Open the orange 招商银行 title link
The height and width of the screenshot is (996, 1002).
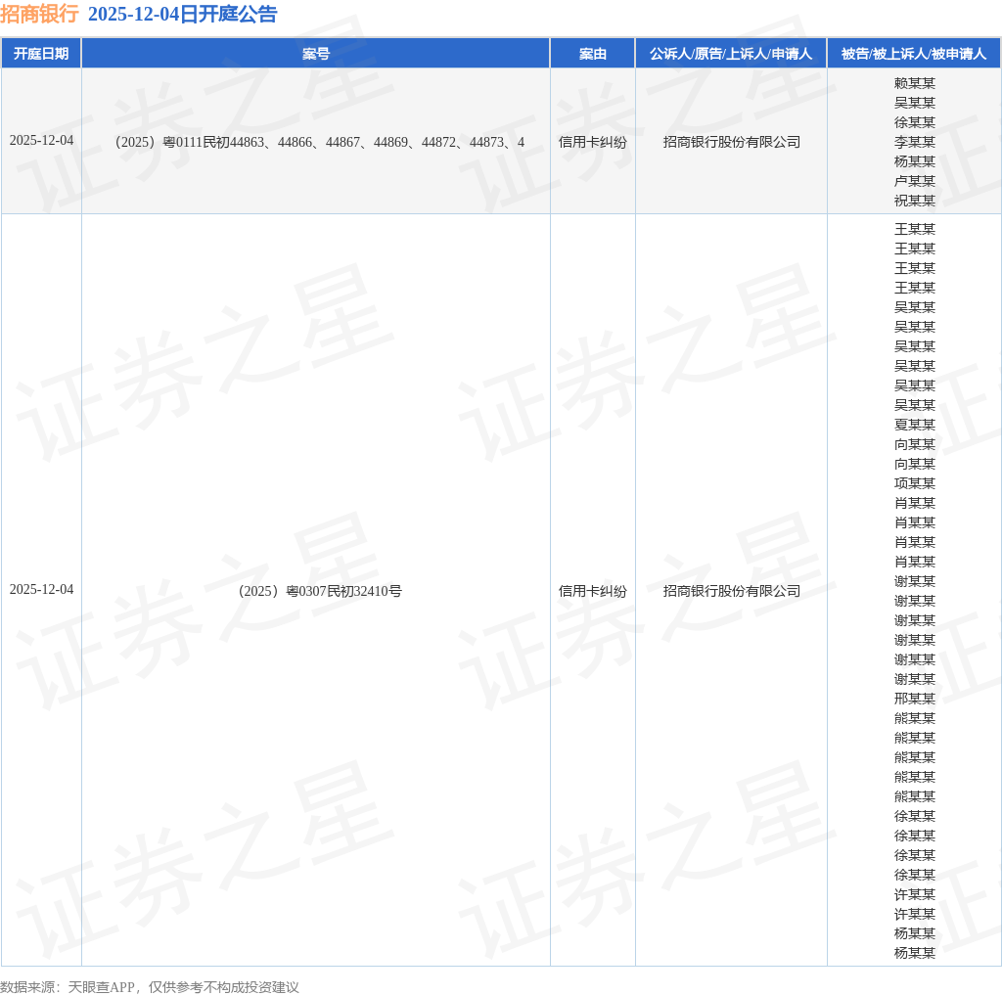[39, 14]
